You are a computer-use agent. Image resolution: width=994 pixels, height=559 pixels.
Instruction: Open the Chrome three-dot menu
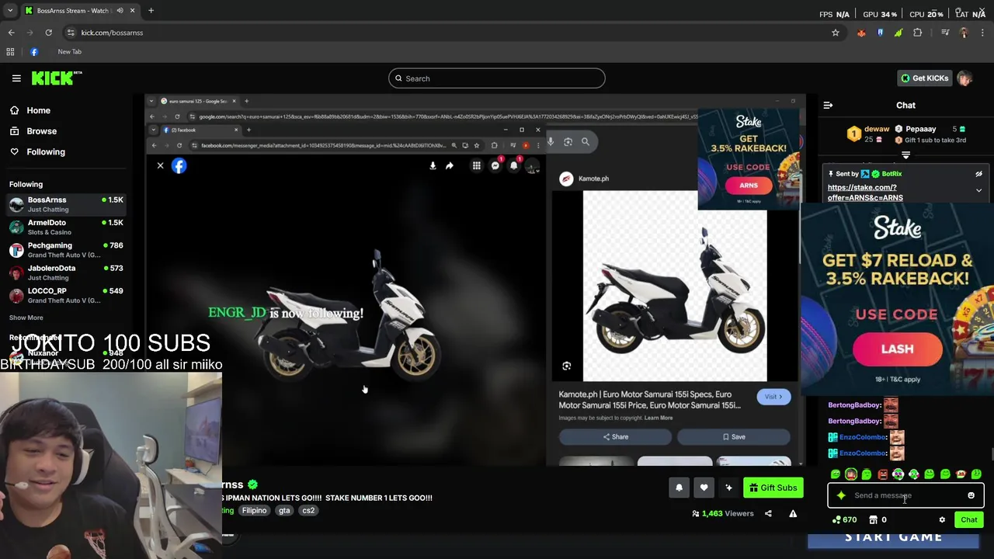(983, 33)
